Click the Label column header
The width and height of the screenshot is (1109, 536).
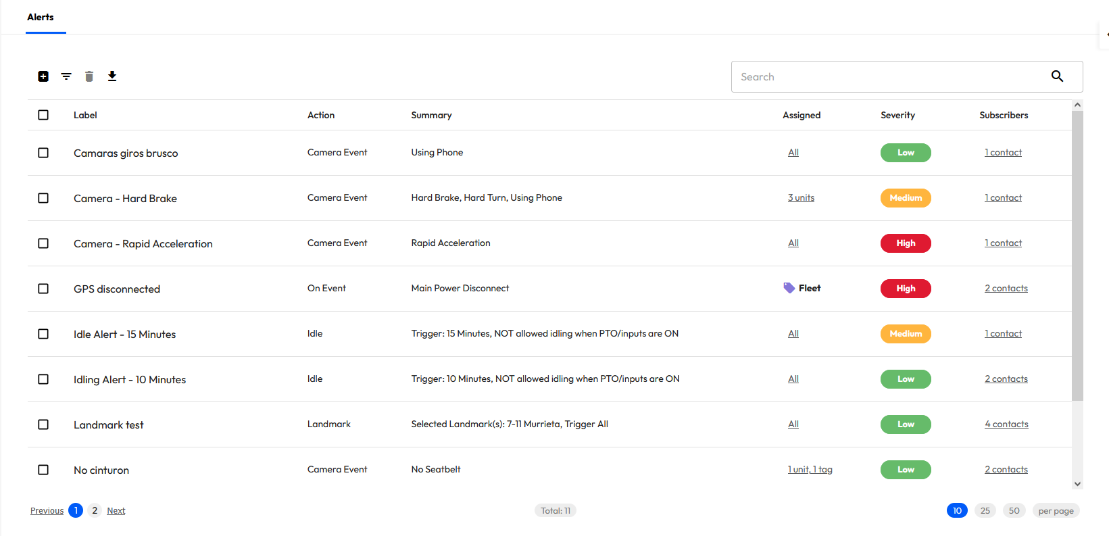(x=85, y=115)
